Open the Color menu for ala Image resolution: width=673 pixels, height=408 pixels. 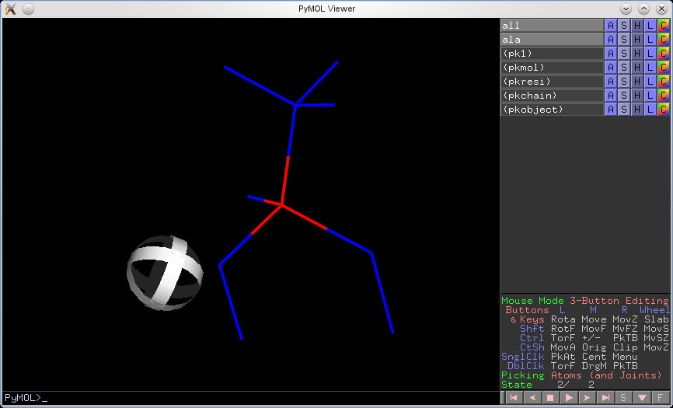[664, 40]
